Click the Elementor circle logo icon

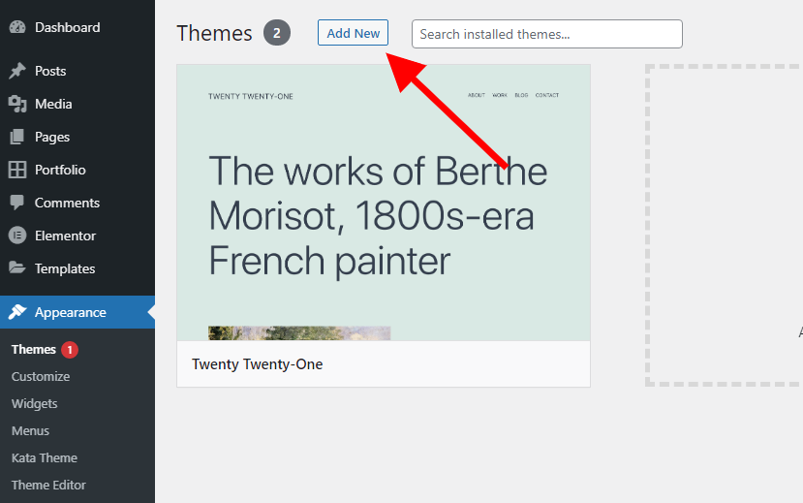click(17, 236)
